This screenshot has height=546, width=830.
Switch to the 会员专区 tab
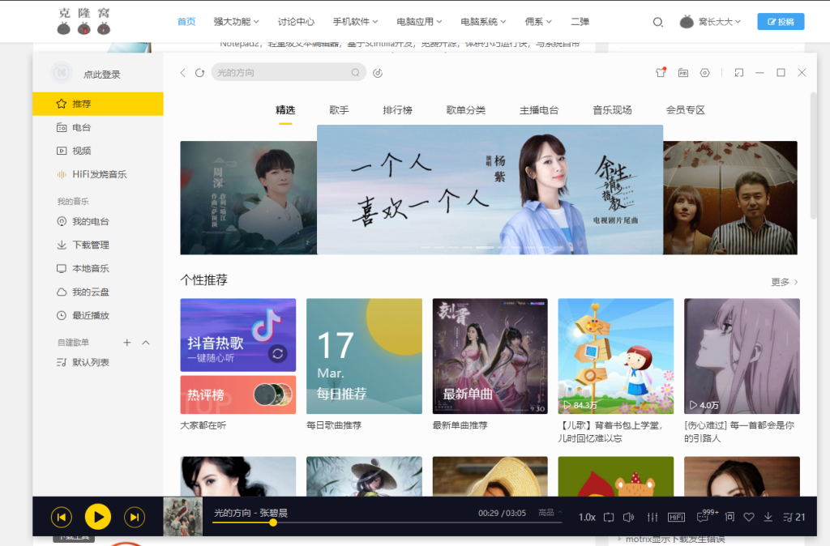(x=686, y=110)
